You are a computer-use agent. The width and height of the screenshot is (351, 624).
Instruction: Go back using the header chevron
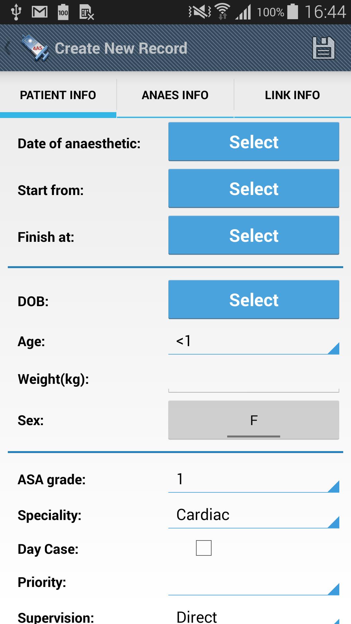[8, 48]
